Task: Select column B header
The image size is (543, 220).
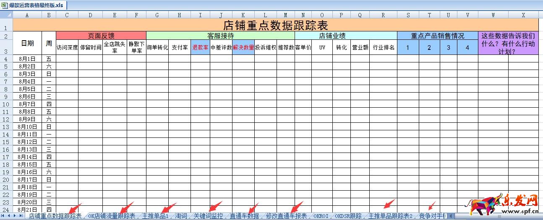Action: pos(49,15)
